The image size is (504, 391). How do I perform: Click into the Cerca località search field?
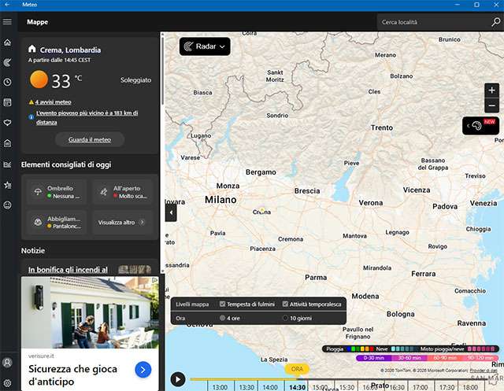(433, 22)
